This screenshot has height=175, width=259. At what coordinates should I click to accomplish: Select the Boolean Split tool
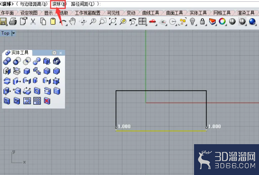click(37, 61)
